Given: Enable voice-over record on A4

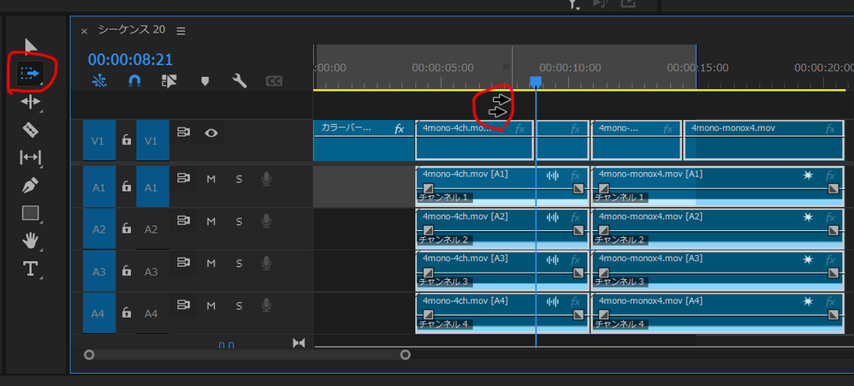Looking at the screenshot, I should point(266,305).
